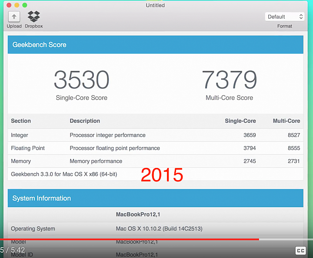The width and height of the screenshot is (313, 258).
Task: Click the 'Multi-Core Score' caption
Action: [230, 98]
